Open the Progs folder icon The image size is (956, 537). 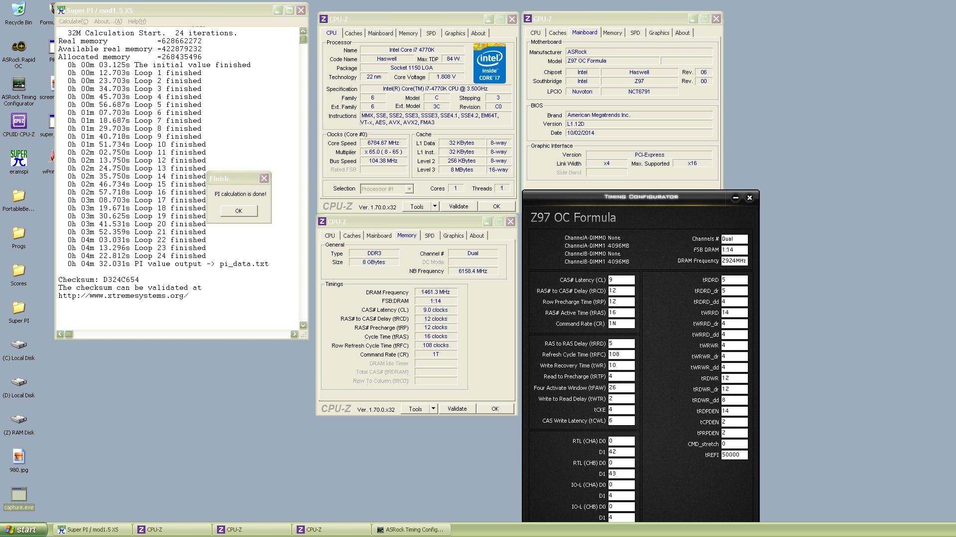click(18, 237)
